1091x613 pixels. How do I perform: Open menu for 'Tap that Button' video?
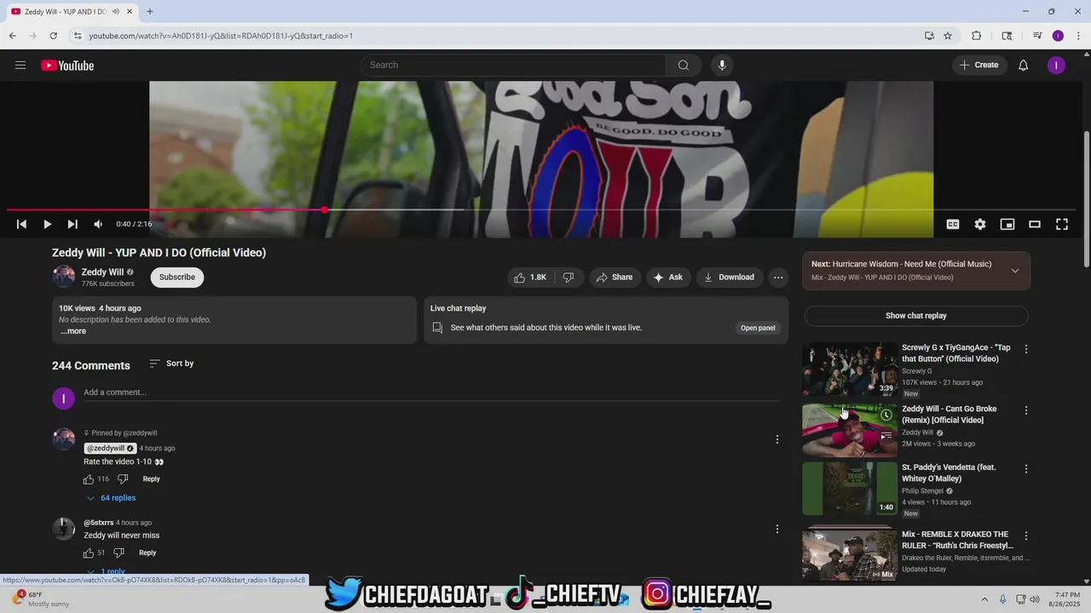[x=1026, y=349]
